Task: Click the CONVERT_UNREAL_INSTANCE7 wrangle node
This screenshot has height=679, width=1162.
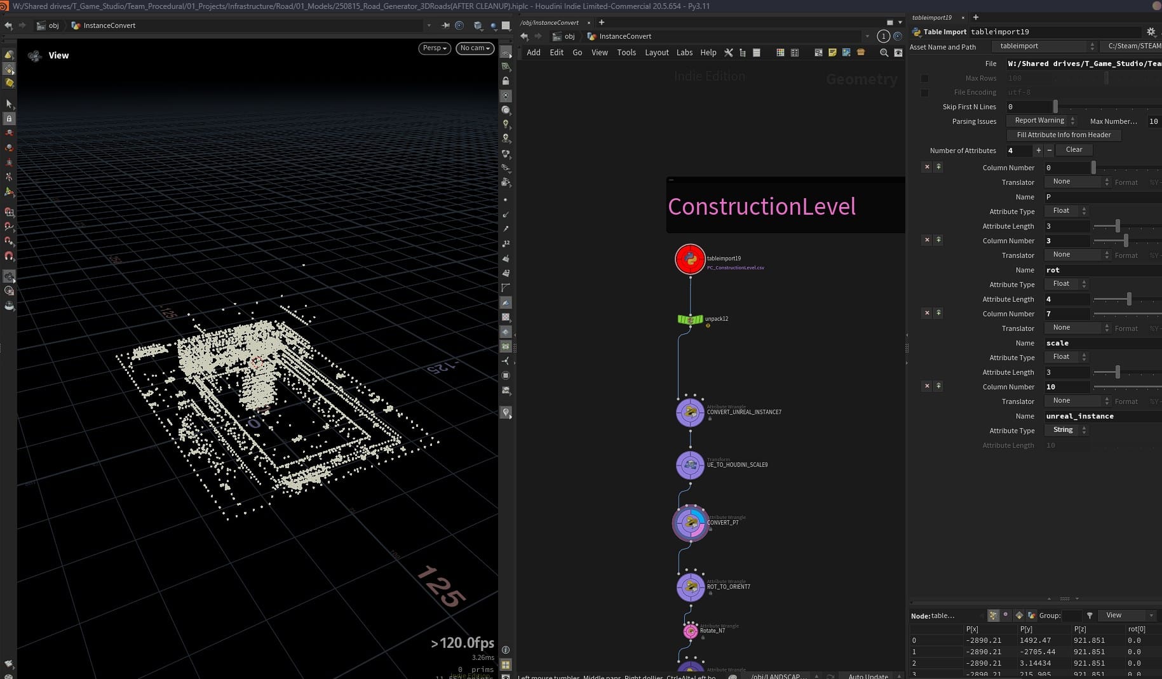Action: (691, 412)
